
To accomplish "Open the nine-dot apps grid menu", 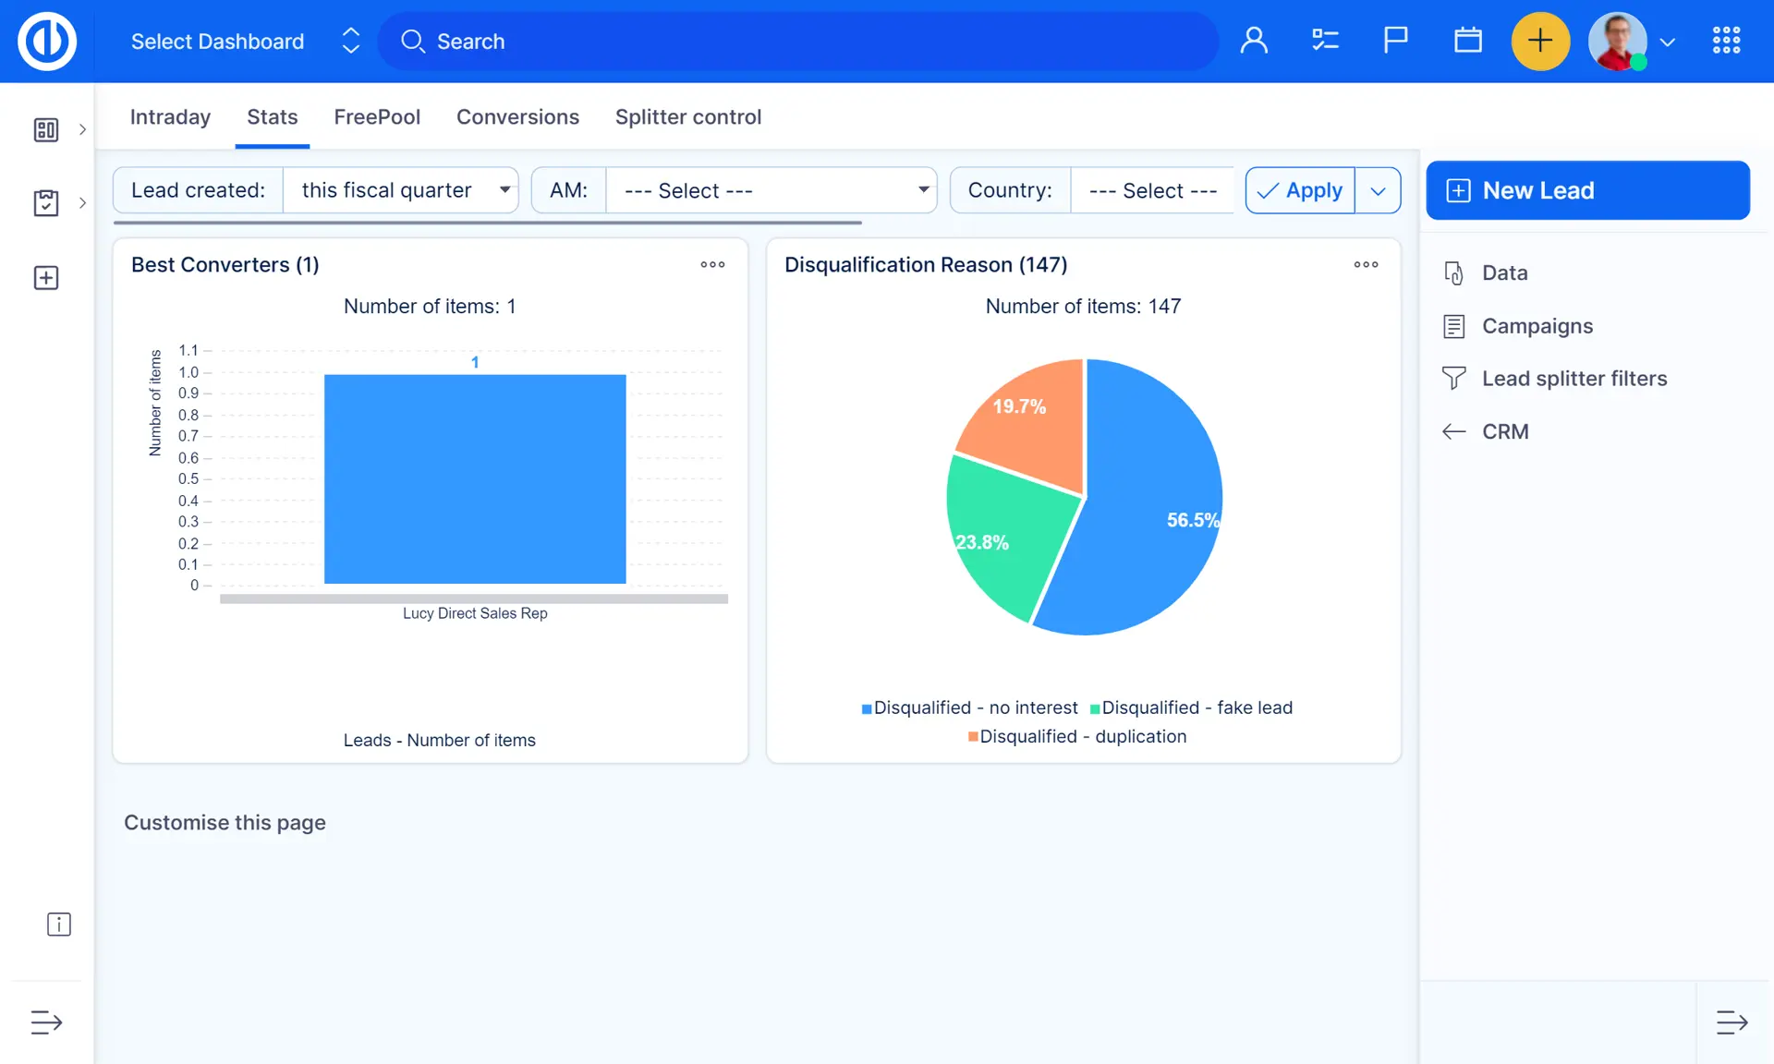I will tap(1726, 41).
